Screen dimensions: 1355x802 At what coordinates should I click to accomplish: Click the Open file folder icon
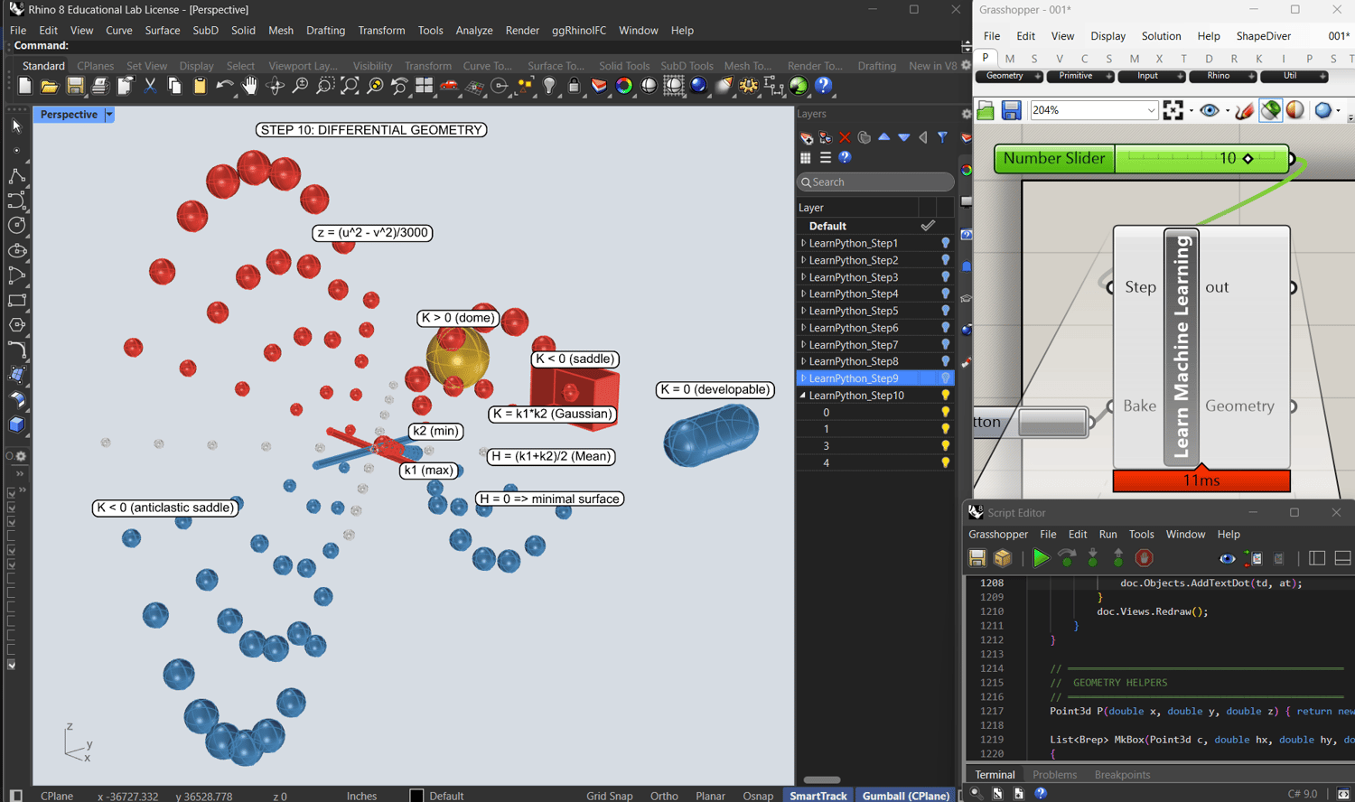point(50,86)
